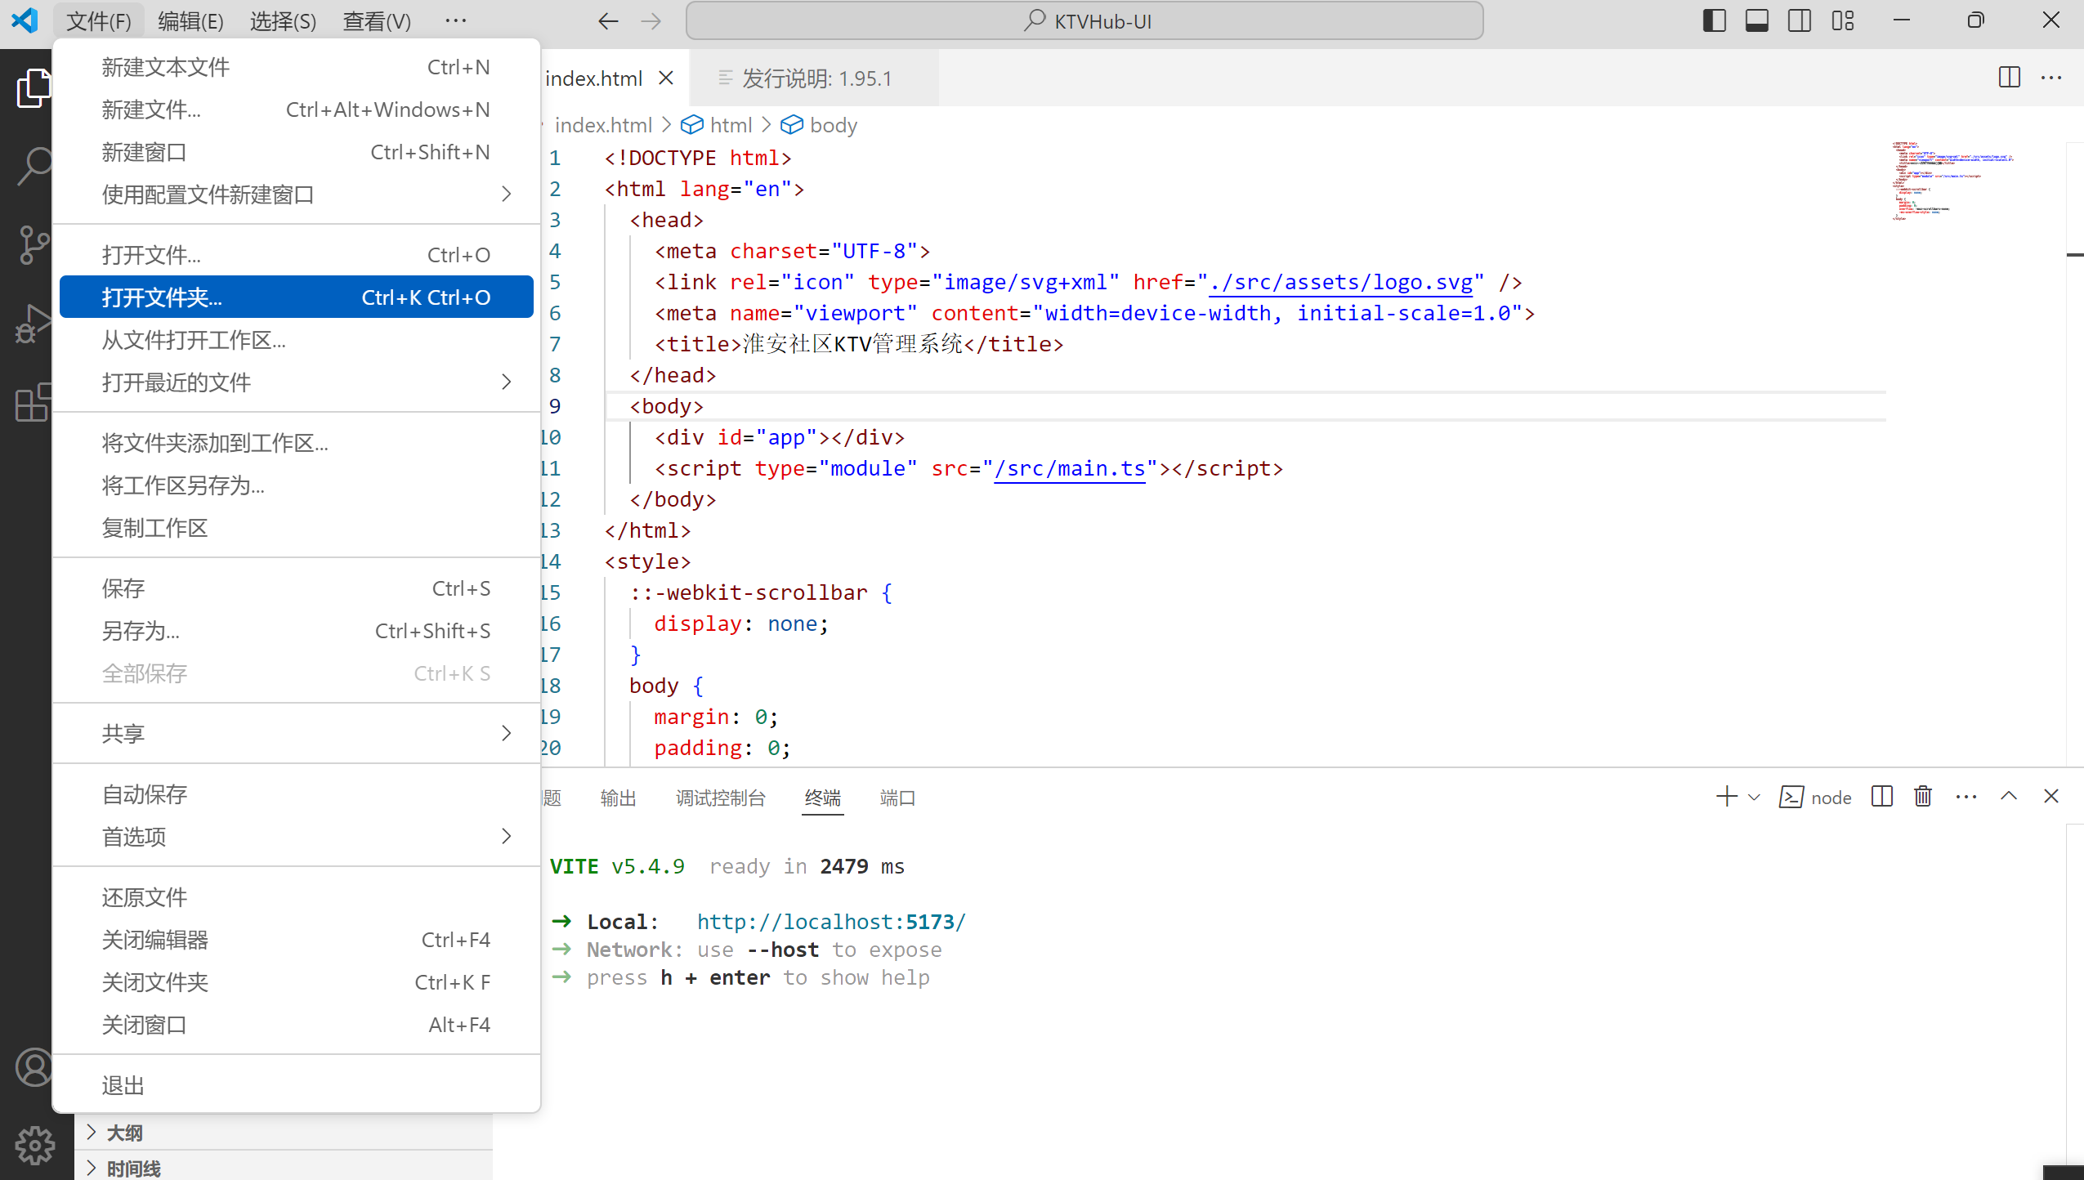Split the editor to the right

pyautogui.click(x=2009, y=78)
